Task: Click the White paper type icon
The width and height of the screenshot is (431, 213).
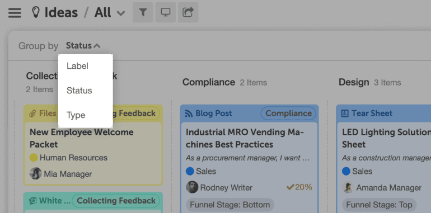Action: [x=32, y=201]
